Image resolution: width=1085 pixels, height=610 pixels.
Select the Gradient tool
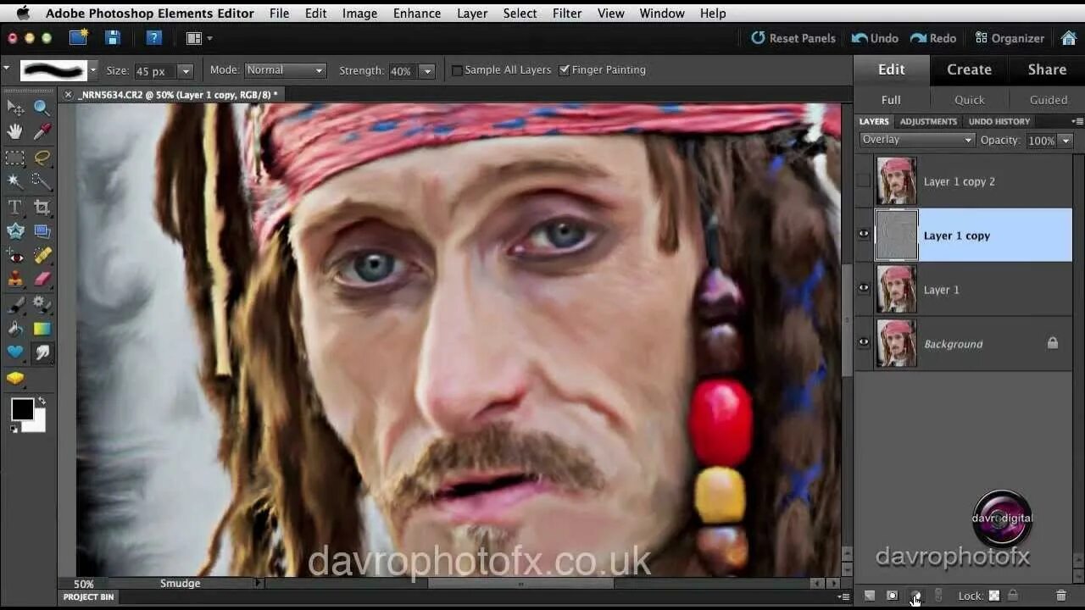coord(42,329)
